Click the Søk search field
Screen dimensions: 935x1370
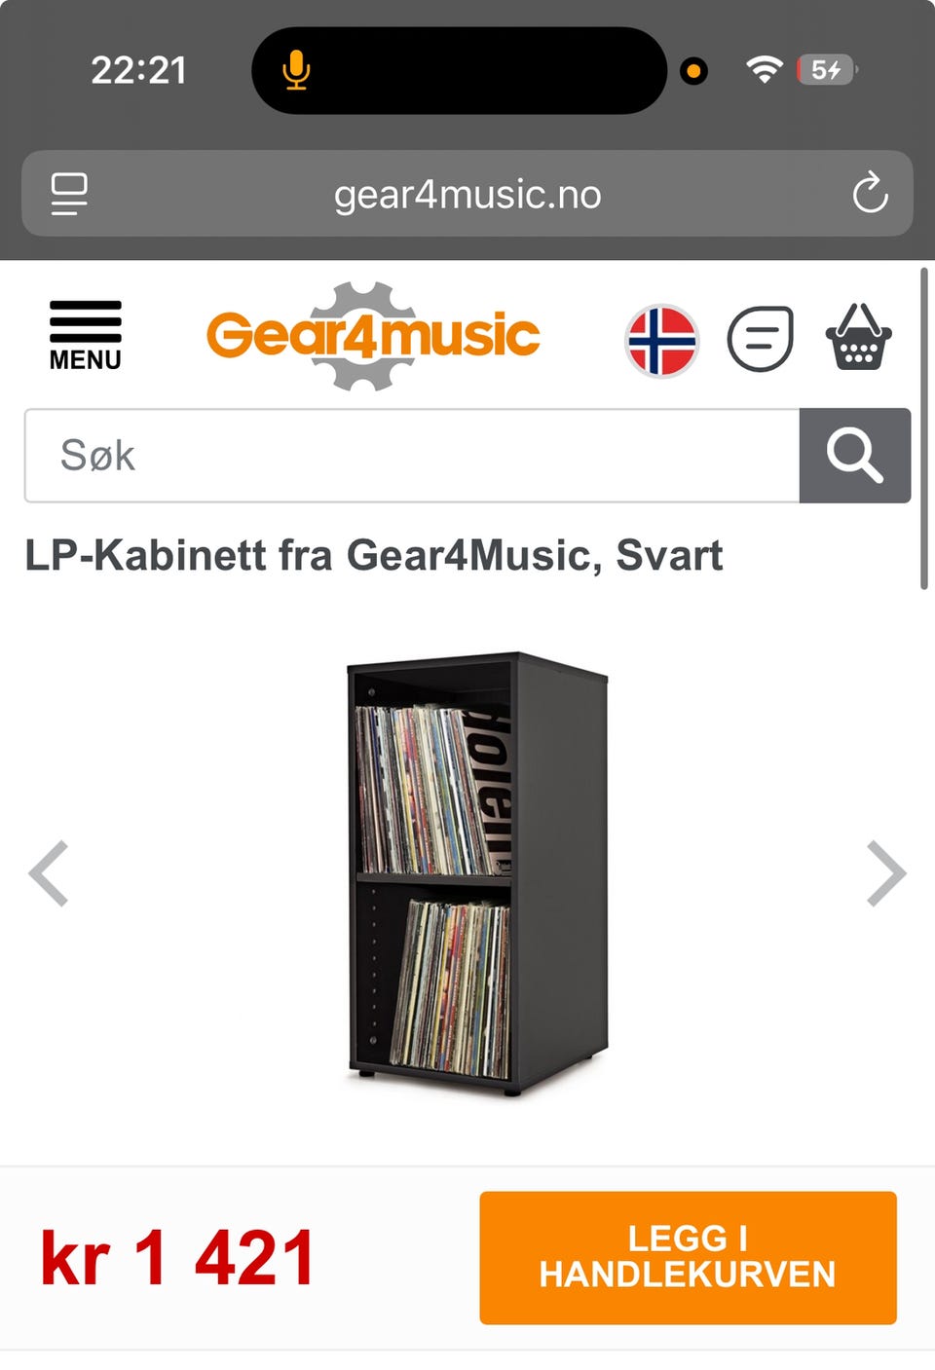pos(412,456)
